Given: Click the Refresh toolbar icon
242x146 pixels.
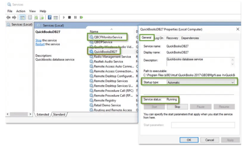Looking at the screenshot, I should tap(36, 18).
